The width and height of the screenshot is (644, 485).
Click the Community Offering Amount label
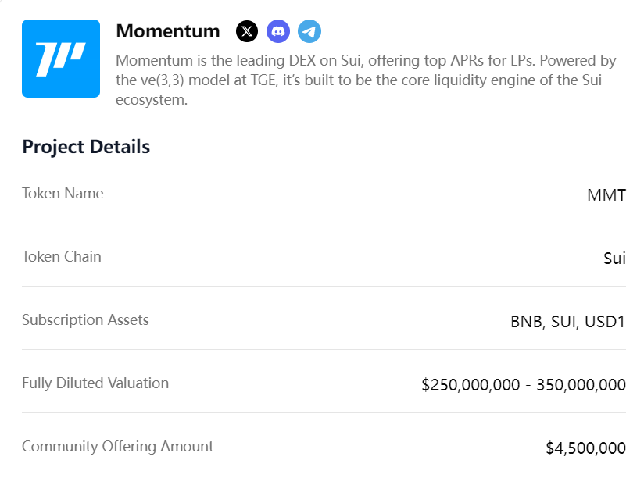tap(117, 446)
